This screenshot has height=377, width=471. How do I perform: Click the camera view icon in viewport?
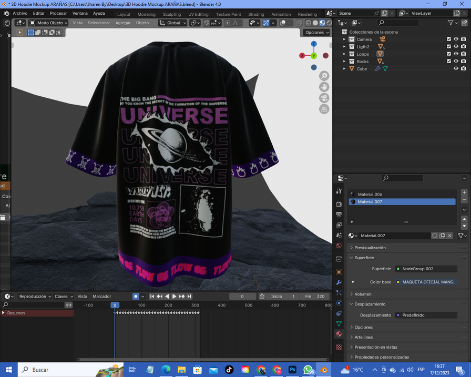[x=324, y=98]
